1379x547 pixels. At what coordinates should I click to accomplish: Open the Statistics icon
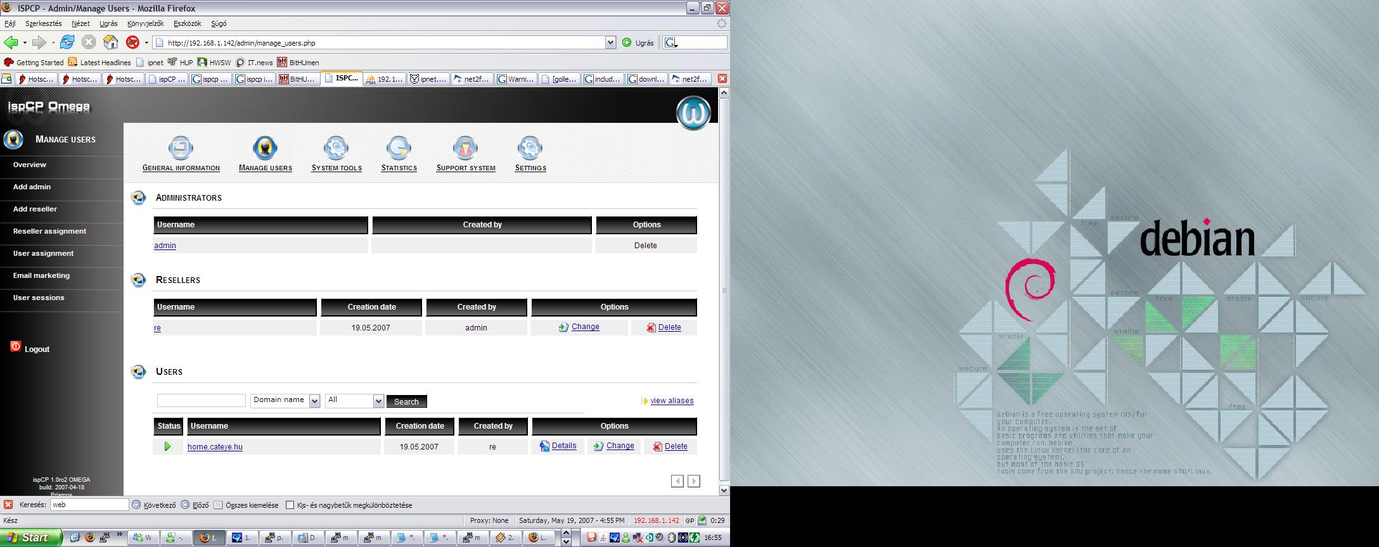click(x=399, y=148)
